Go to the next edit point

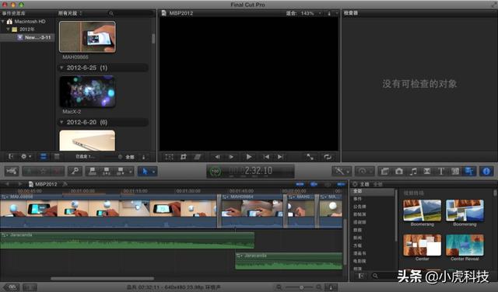[280, 157]
